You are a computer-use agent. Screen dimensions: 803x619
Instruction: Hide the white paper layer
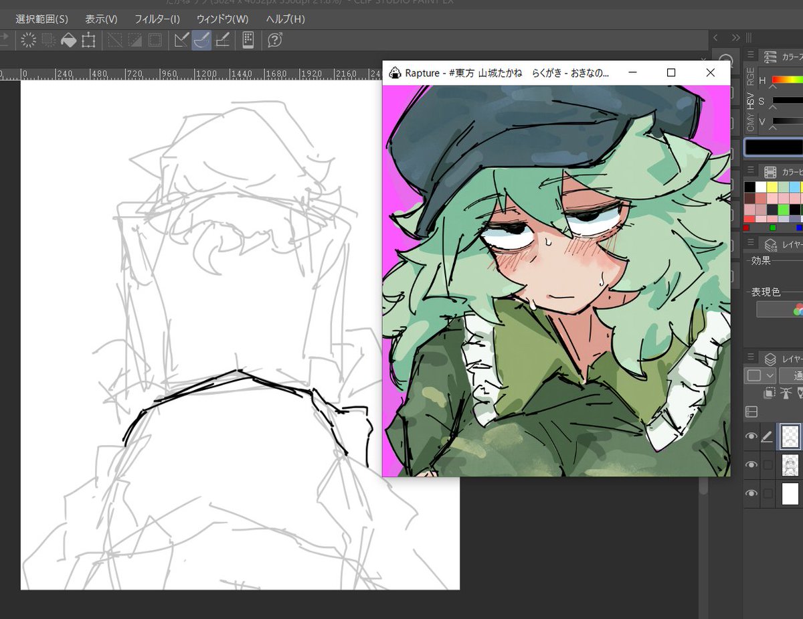751,493
